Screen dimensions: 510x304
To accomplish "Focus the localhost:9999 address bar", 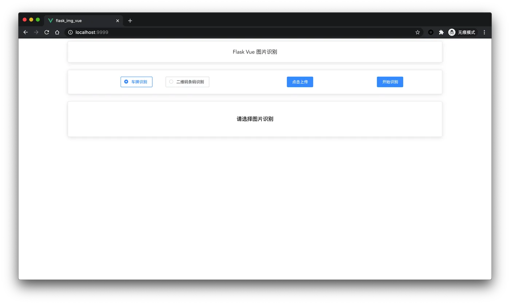I will (x=243, y=32).
